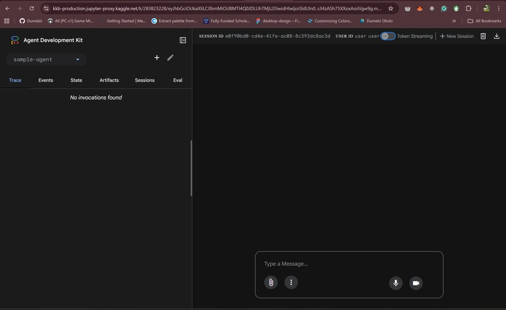Click the attach file paperclip icon
The height and width of the screenshot is (310, 506).
[271, 283]
